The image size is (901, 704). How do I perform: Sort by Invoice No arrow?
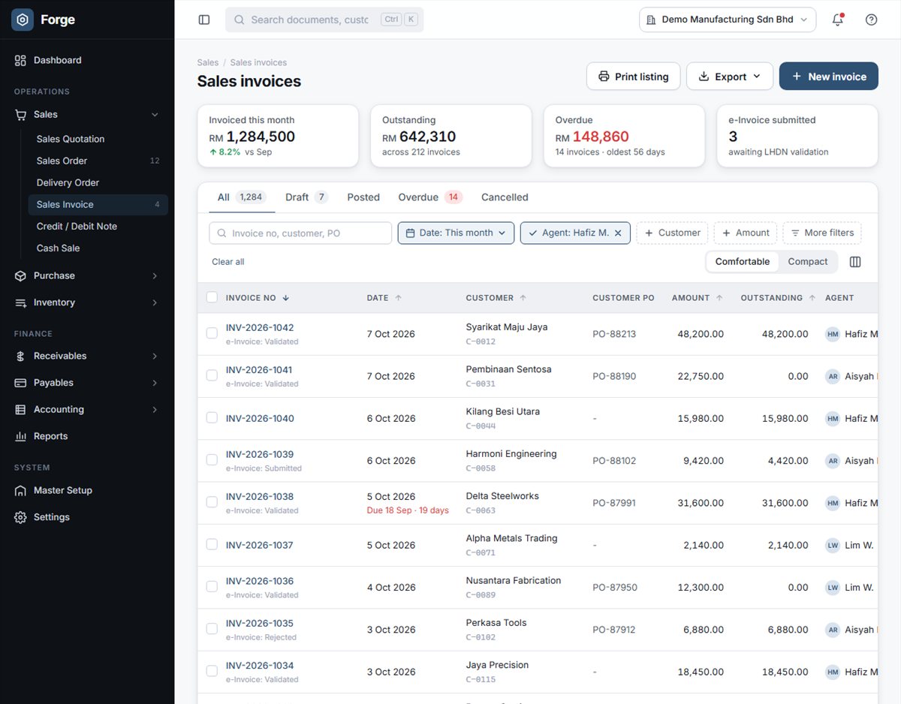(x=286, y=298)
